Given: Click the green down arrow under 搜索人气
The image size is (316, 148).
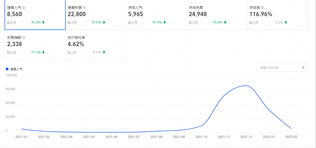Looking at the screenshot, I should click(x=43, y=22).
